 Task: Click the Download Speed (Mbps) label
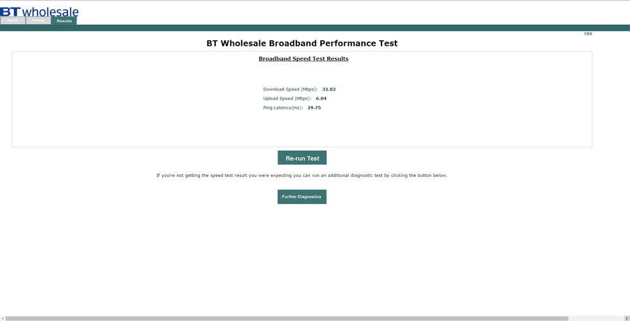coord(291,89)
